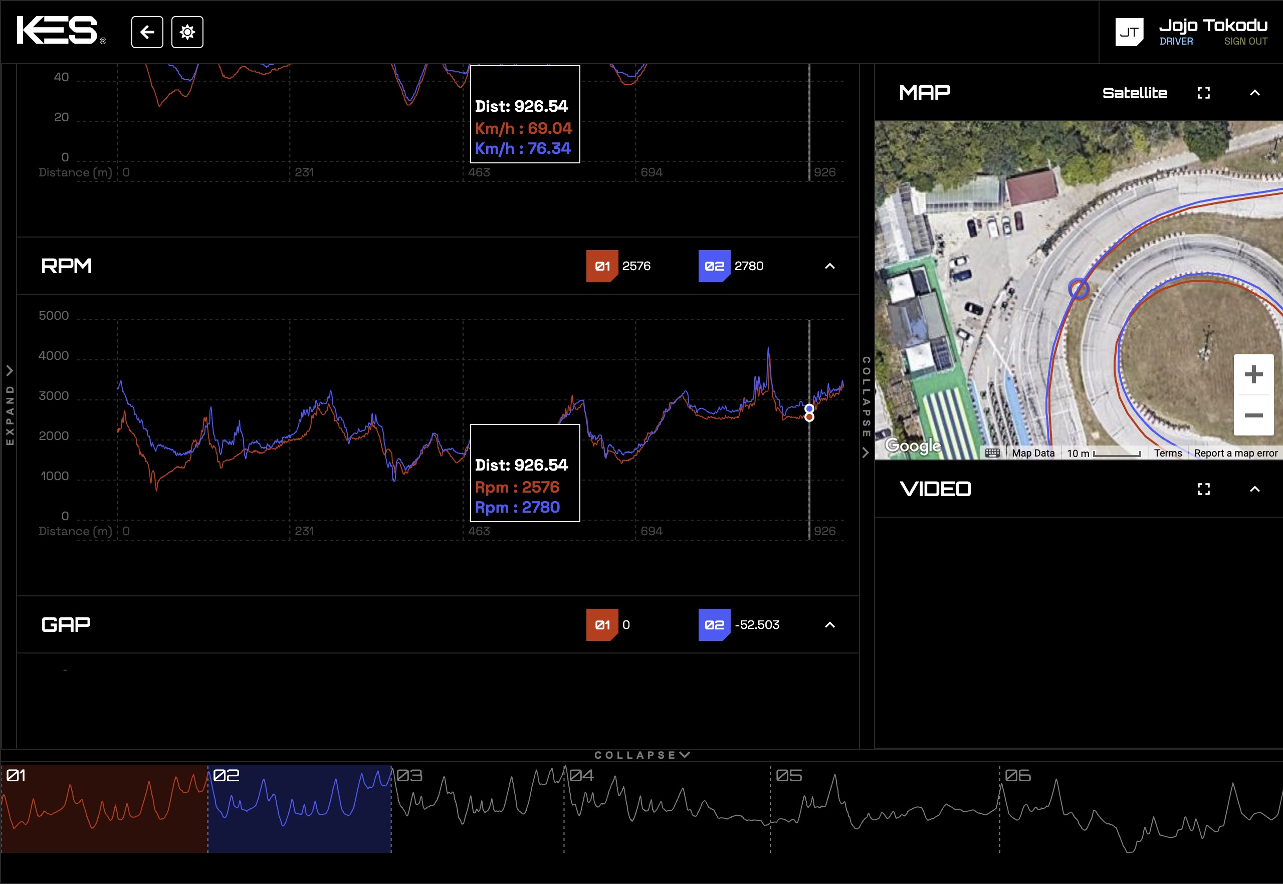Collapse the bottom laps strip

[x=641, y=755]
